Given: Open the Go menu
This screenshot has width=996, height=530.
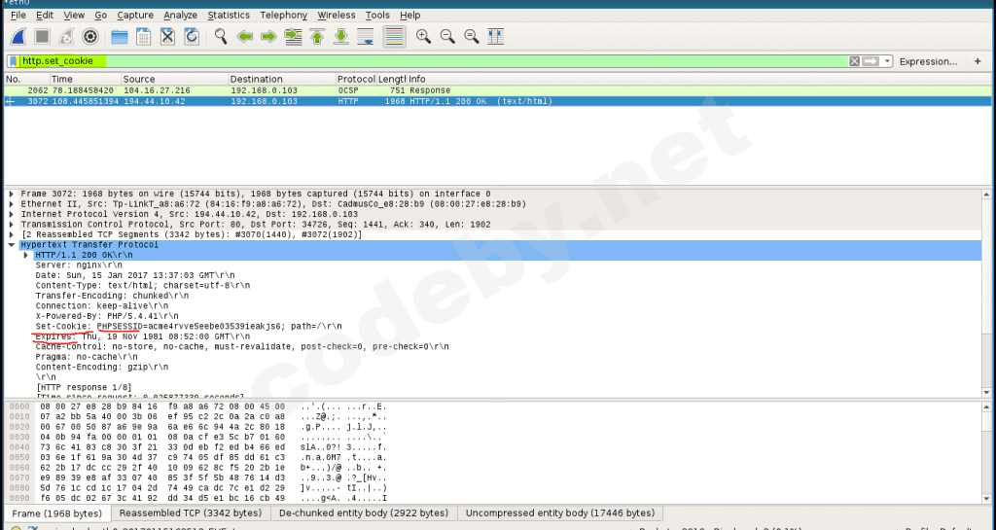Looking at the screenshot, I should click(100, 15).
